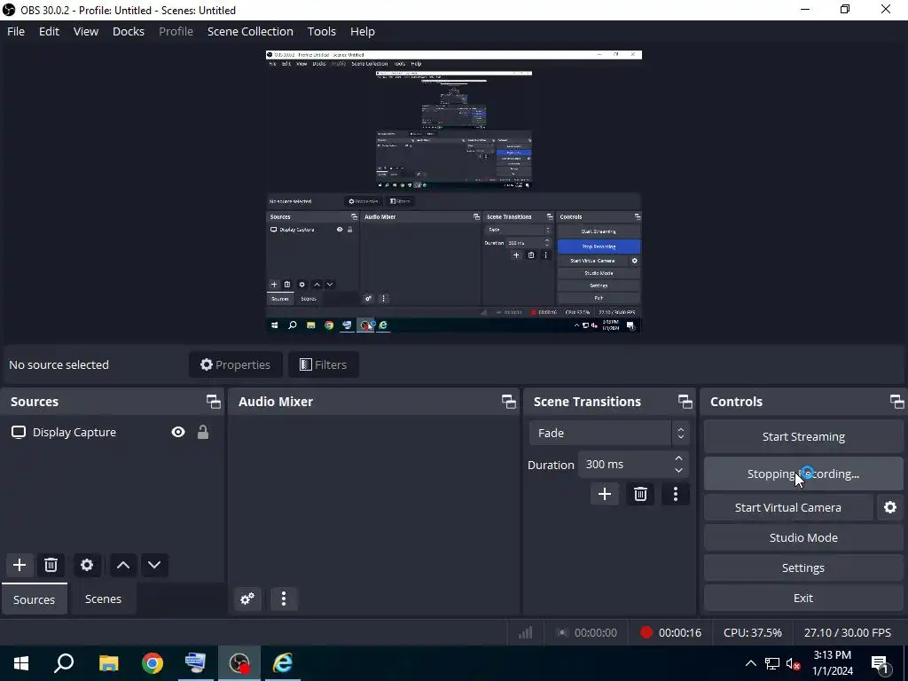Open Windows Start menu
This screenshot has width=908, height=681.
point(21,663)
